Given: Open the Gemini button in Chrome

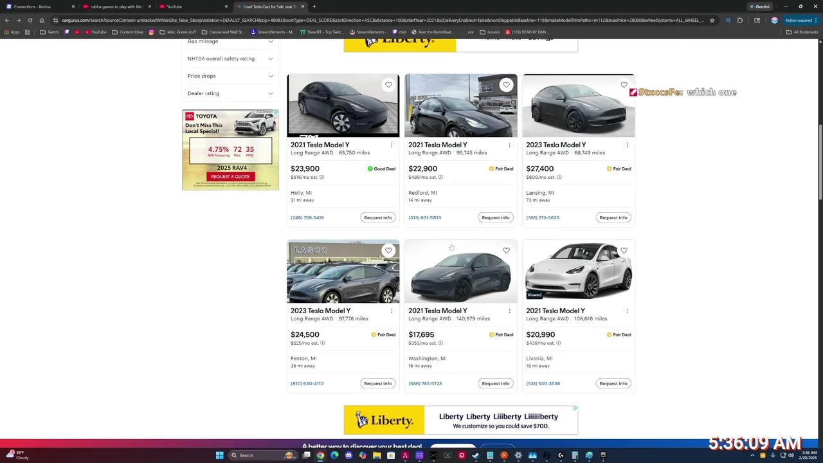Looking at the screenshot, I should [x=759, y=6].
